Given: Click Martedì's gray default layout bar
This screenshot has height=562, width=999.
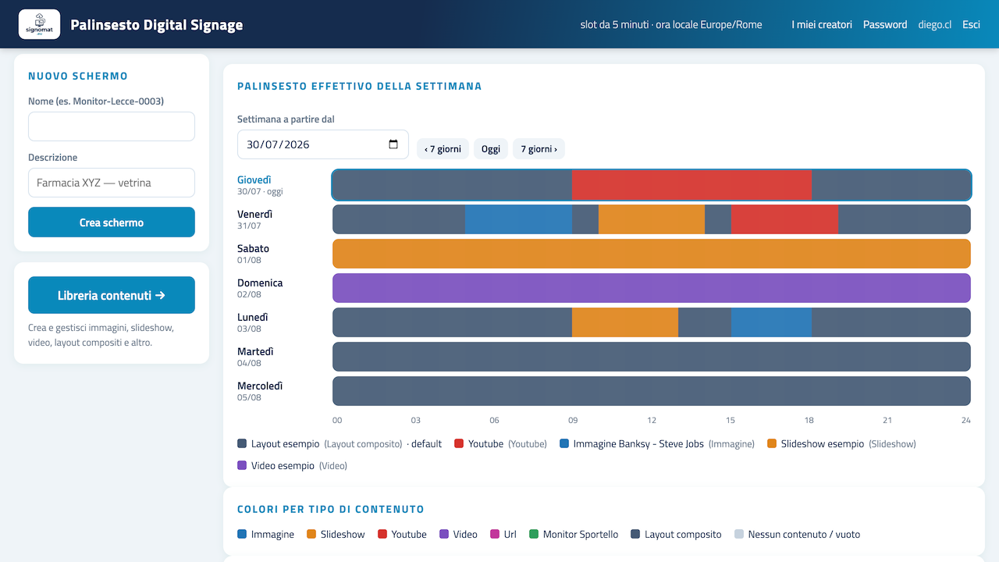Looking at the screenshot, I should pyautogui.click(x=652, y=357).
